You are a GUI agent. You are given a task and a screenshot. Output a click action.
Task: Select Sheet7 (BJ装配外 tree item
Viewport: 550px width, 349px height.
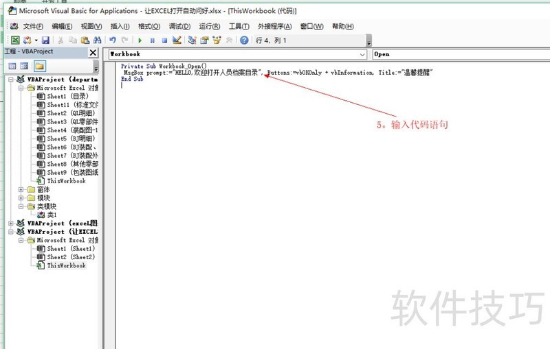click(x=73, y=155)
